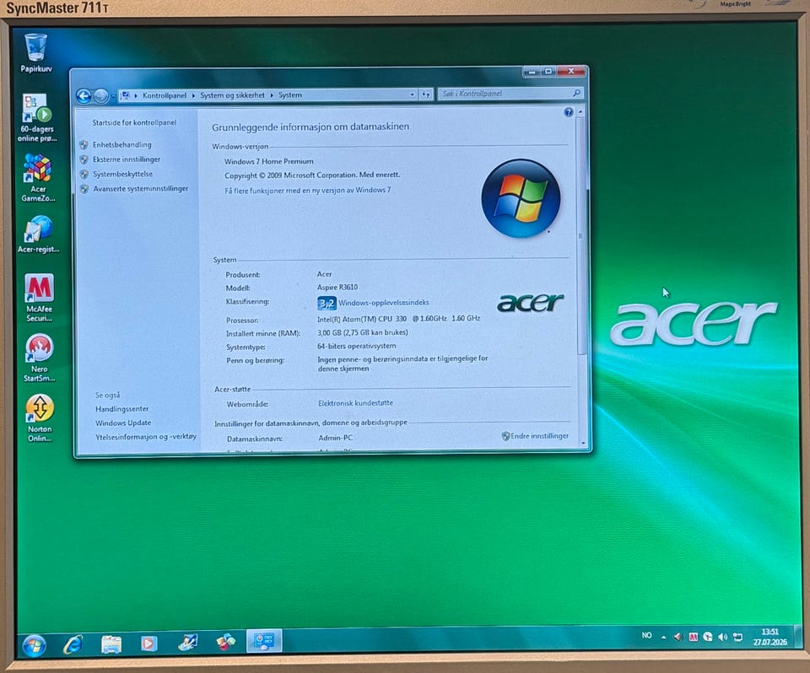Open the volume speaker tray icon

(x=723, y=637)
